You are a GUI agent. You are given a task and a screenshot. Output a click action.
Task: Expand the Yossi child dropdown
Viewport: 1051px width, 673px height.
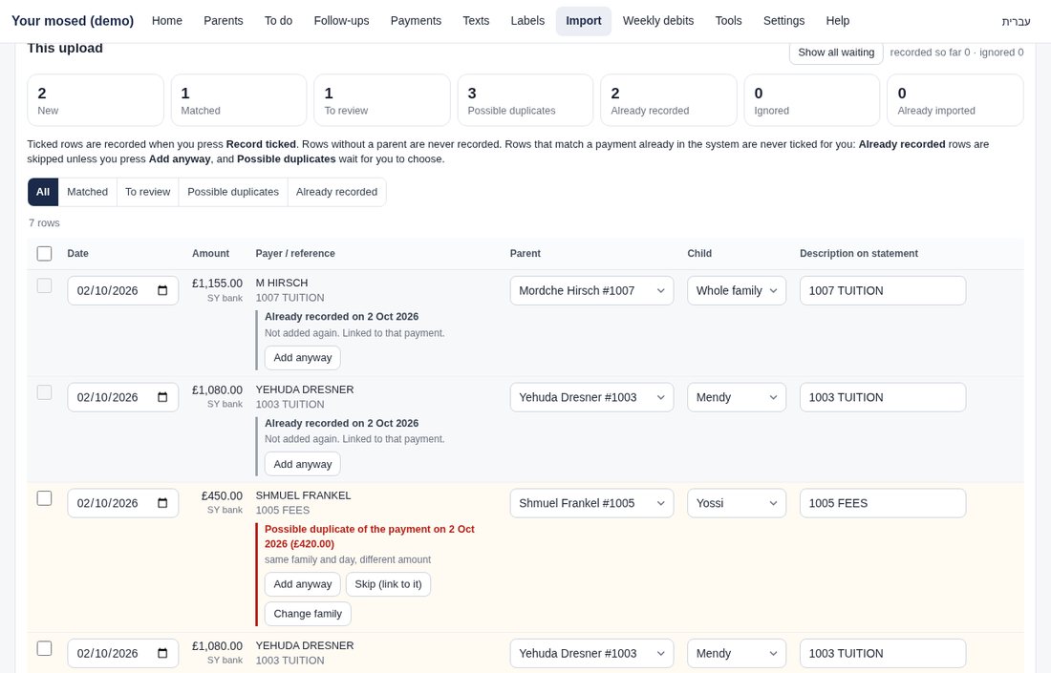point(736,503)
